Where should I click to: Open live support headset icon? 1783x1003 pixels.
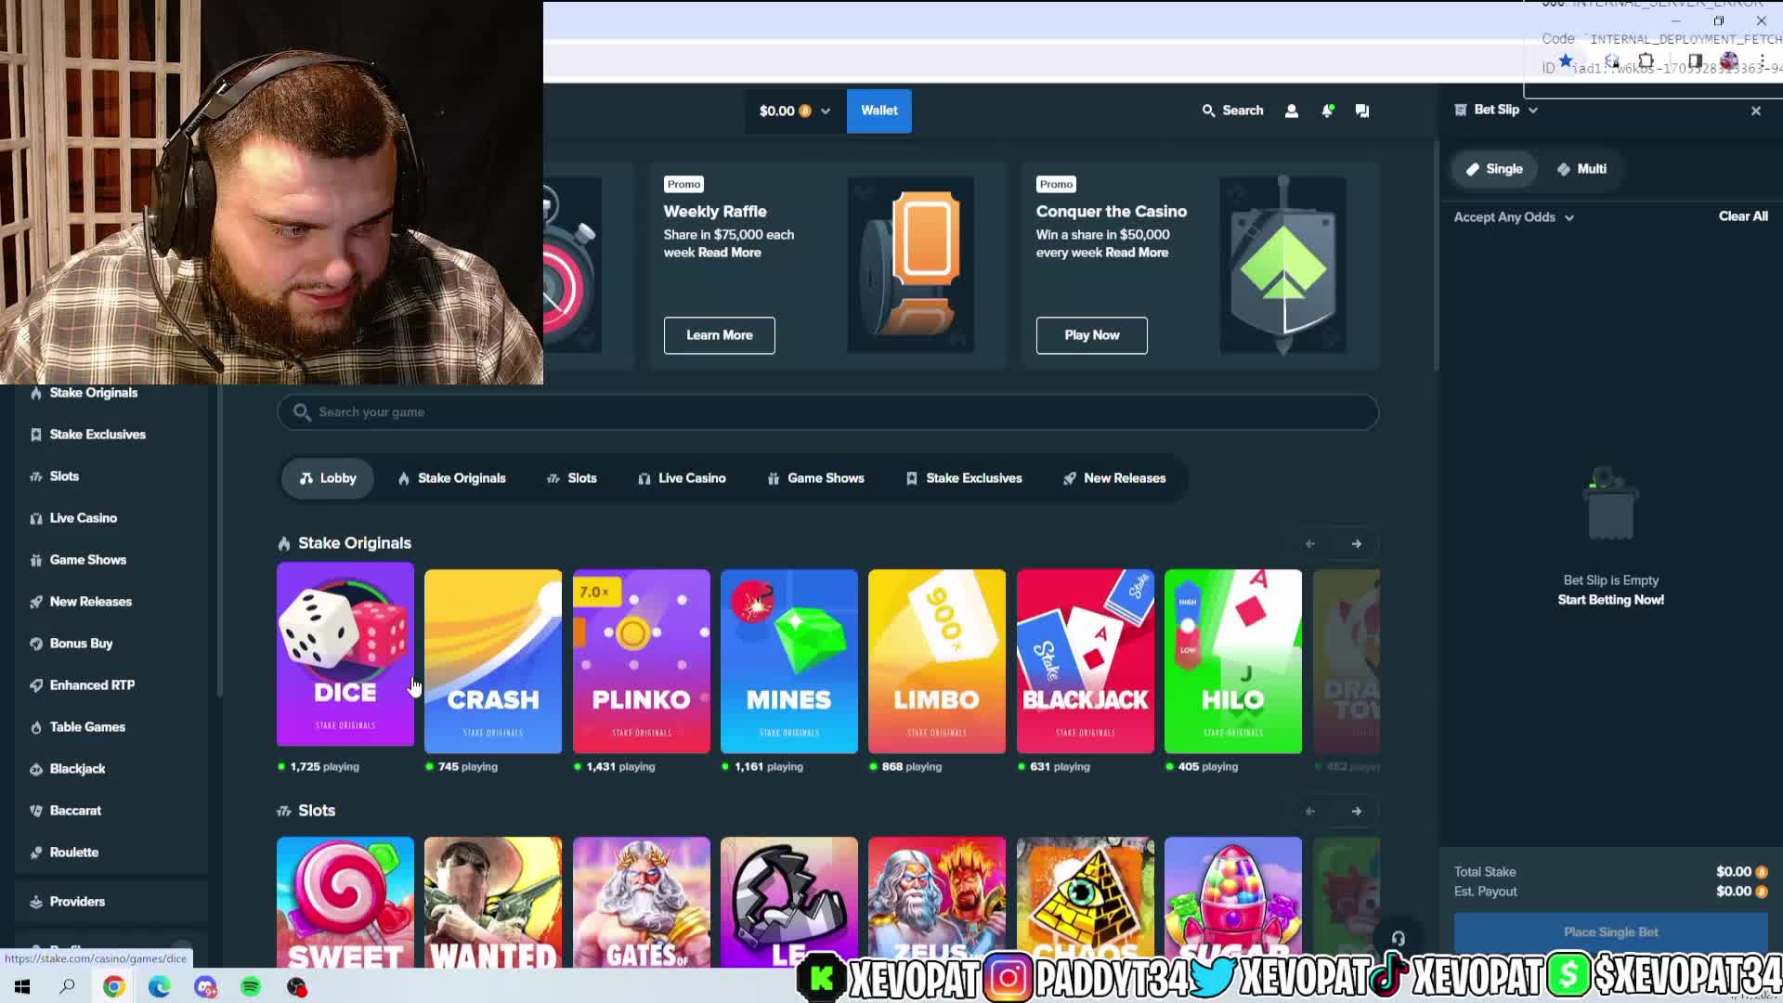click(1398, 938)
